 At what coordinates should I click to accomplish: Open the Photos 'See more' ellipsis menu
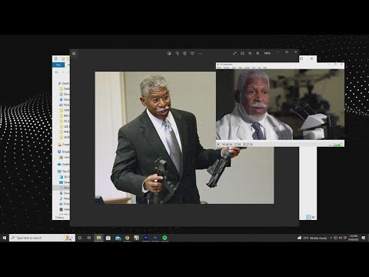[x=200, y=53]
